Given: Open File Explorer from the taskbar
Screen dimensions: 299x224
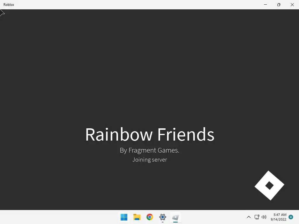Looking at the screenshot, I should [137, 217].
